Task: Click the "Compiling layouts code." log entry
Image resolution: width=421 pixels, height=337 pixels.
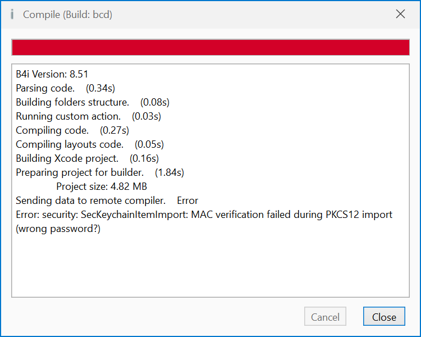Action: (70, 144)
